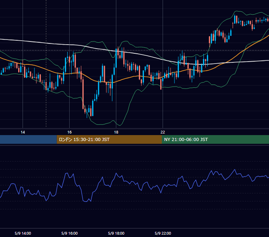This screenshot has height=237, width=269.
Task: Click the '14' time axis label
Action: click(x=23, y=132)
